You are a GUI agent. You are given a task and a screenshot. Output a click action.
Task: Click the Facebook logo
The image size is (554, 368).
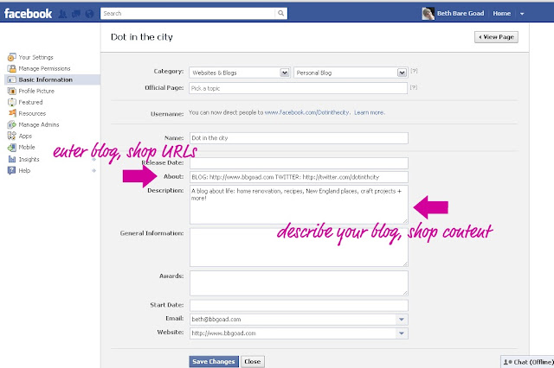coord(28,14)
